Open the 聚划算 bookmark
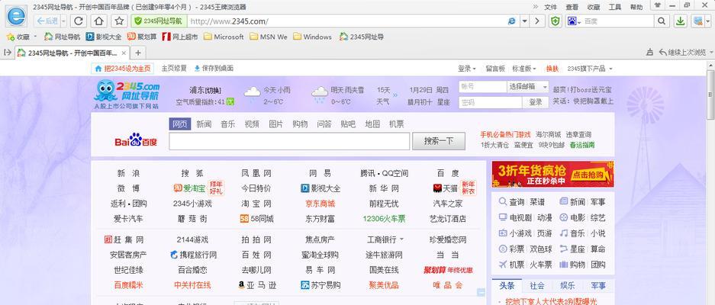 click(142, 37)
